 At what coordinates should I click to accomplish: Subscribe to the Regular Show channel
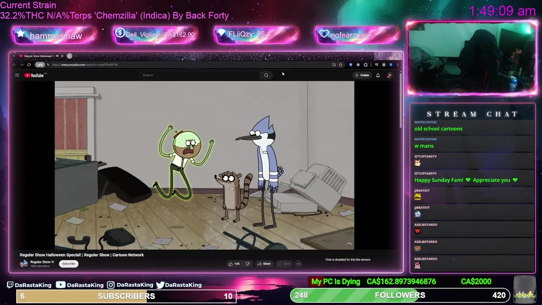click(69, 263)
